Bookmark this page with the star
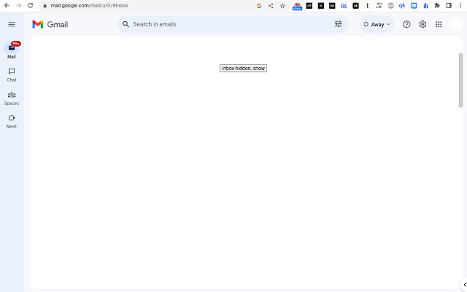The height and width of the screenshot is (292, 467). [282, 5]
